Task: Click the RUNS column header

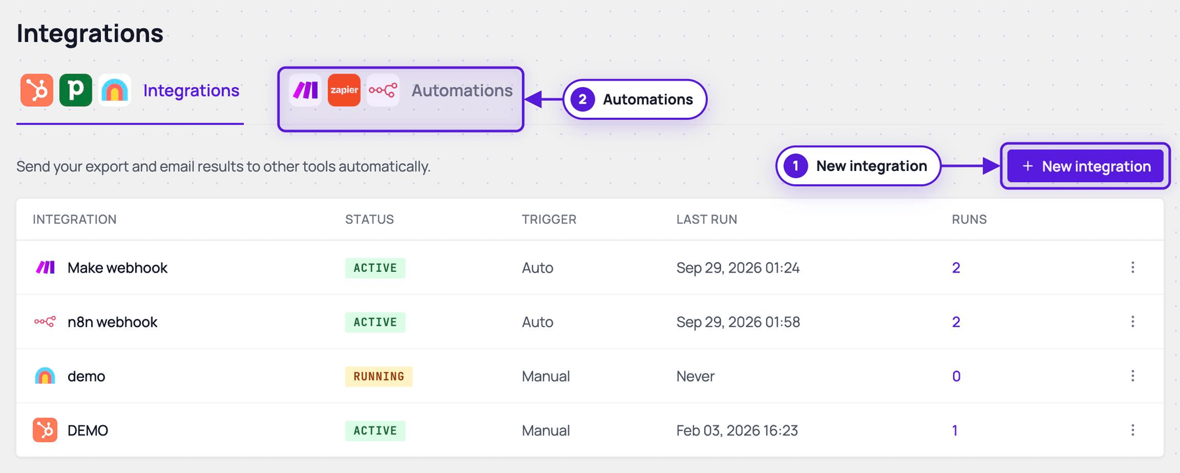Action: (x=970, y=219)
